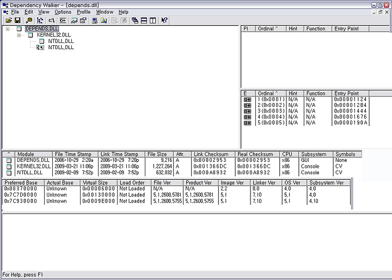
Task: Sort module list by Link Checksum column
Action: coord(213,154)
